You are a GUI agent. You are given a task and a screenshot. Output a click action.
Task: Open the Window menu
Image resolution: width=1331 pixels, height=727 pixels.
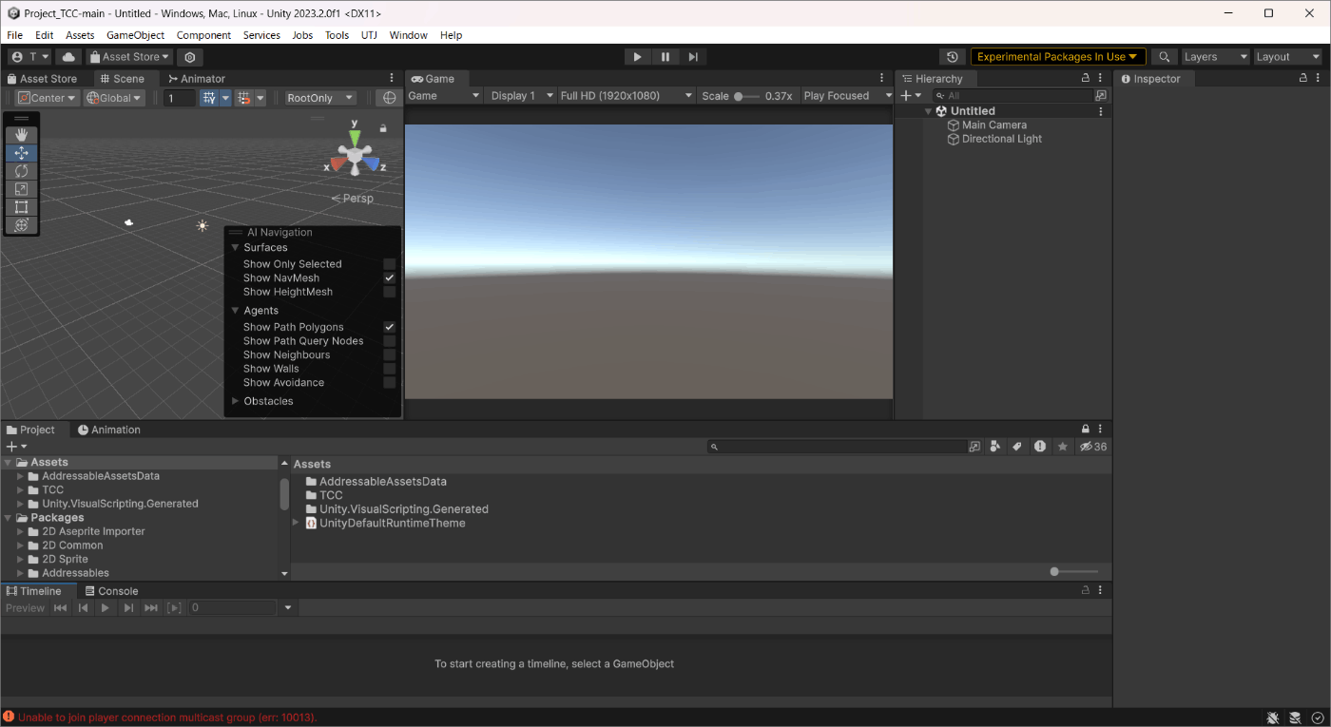tap(408, 35)
